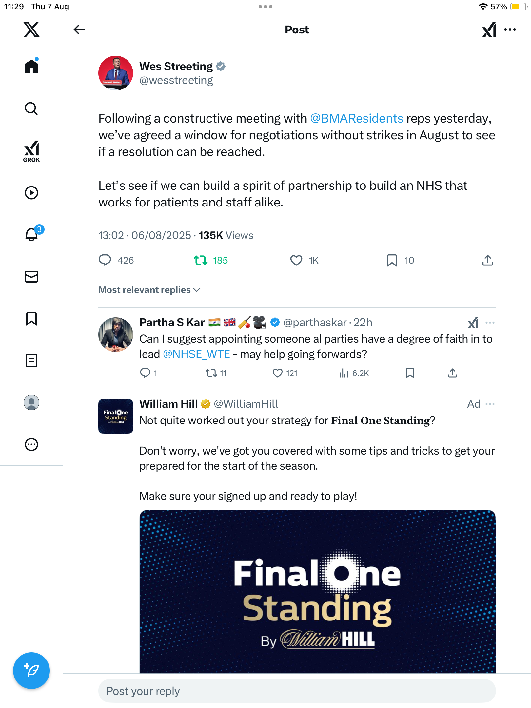Open the Notifications bell
The image size is (531, 708).
(x=32, y=234)
